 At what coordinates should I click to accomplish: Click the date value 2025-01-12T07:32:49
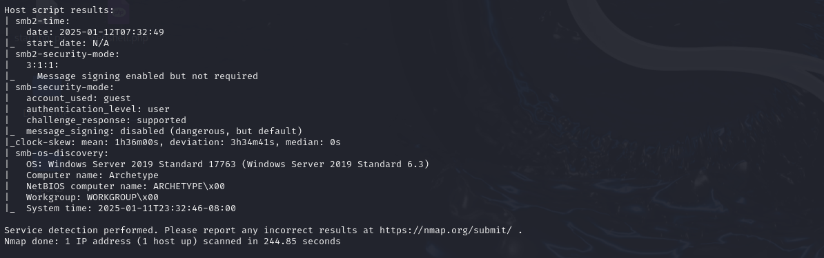111,32
